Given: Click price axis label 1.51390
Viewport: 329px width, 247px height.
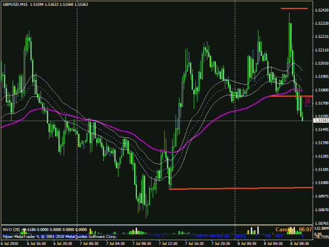Looking at the screenshot, I should [x=322, y=143].
